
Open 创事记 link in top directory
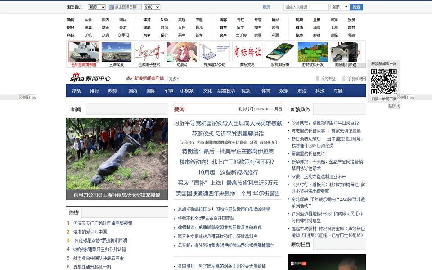(x=123, y=35)
